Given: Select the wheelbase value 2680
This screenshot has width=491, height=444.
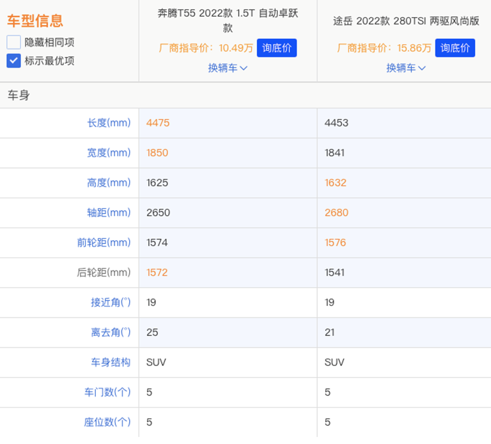Looking at the screenshot, I should click(336, 213).
